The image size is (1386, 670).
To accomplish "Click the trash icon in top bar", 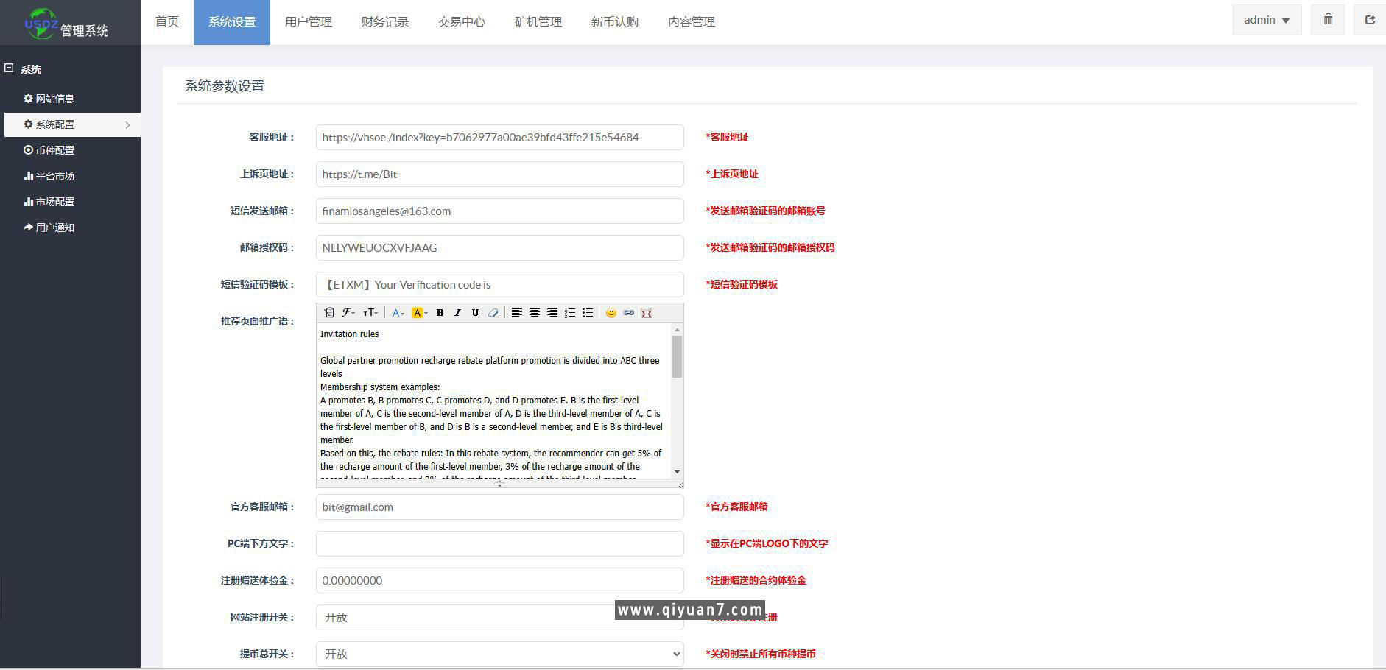I will tap(1328, 20).
